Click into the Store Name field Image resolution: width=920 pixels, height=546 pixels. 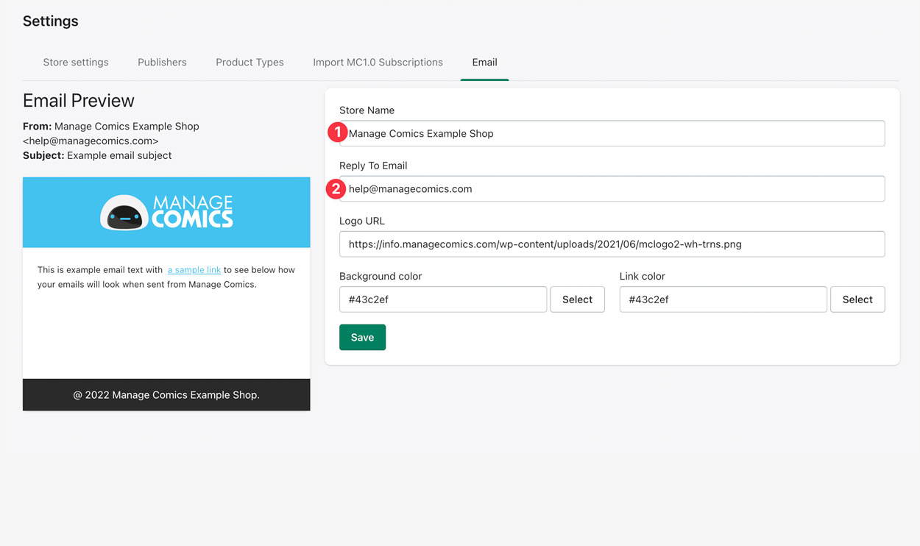(x=612, y=133)
